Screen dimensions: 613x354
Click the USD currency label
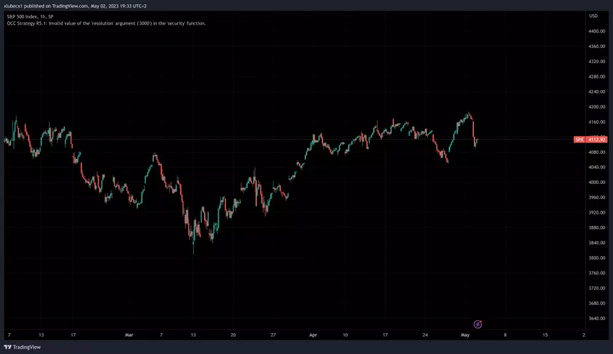point(593,15)
